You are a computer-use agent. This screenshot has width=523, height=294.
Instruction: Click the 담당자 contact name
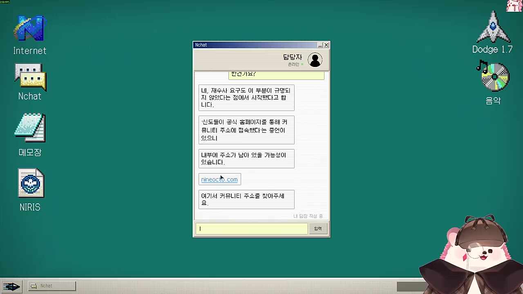(293, 57)
